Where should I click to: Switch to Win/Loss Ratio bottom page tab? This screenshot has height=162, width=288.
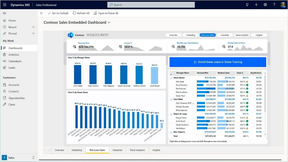pyautogui.click(x=97, y=150)
